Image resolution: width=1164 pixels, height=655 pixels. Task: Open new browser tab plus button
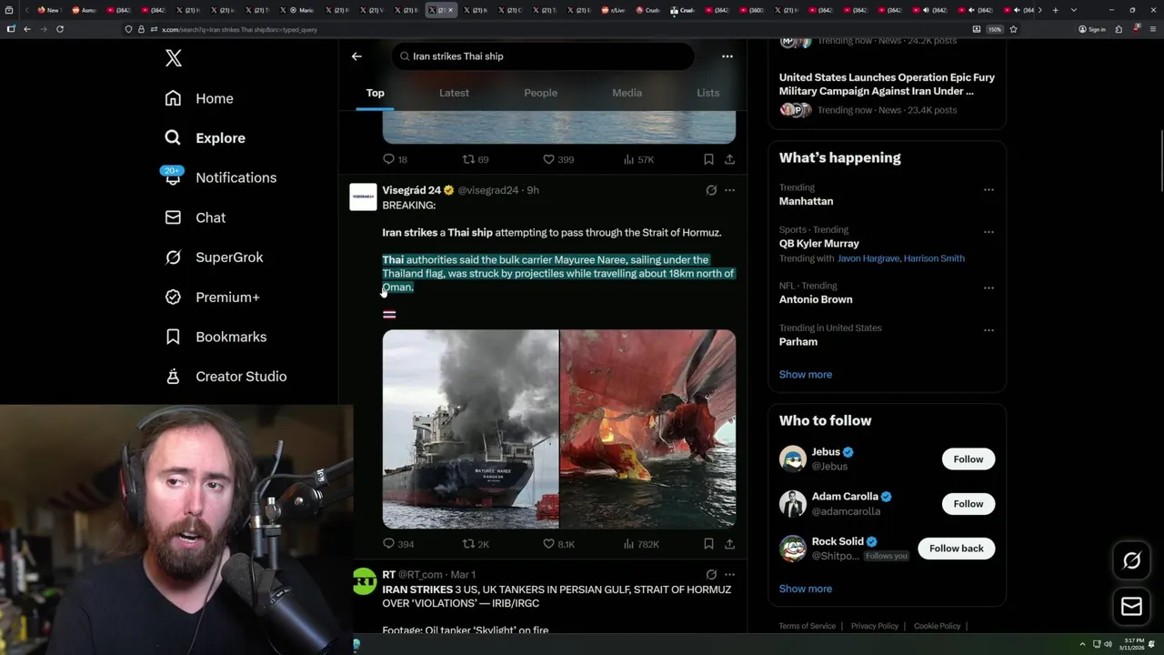coord(1055,10)
